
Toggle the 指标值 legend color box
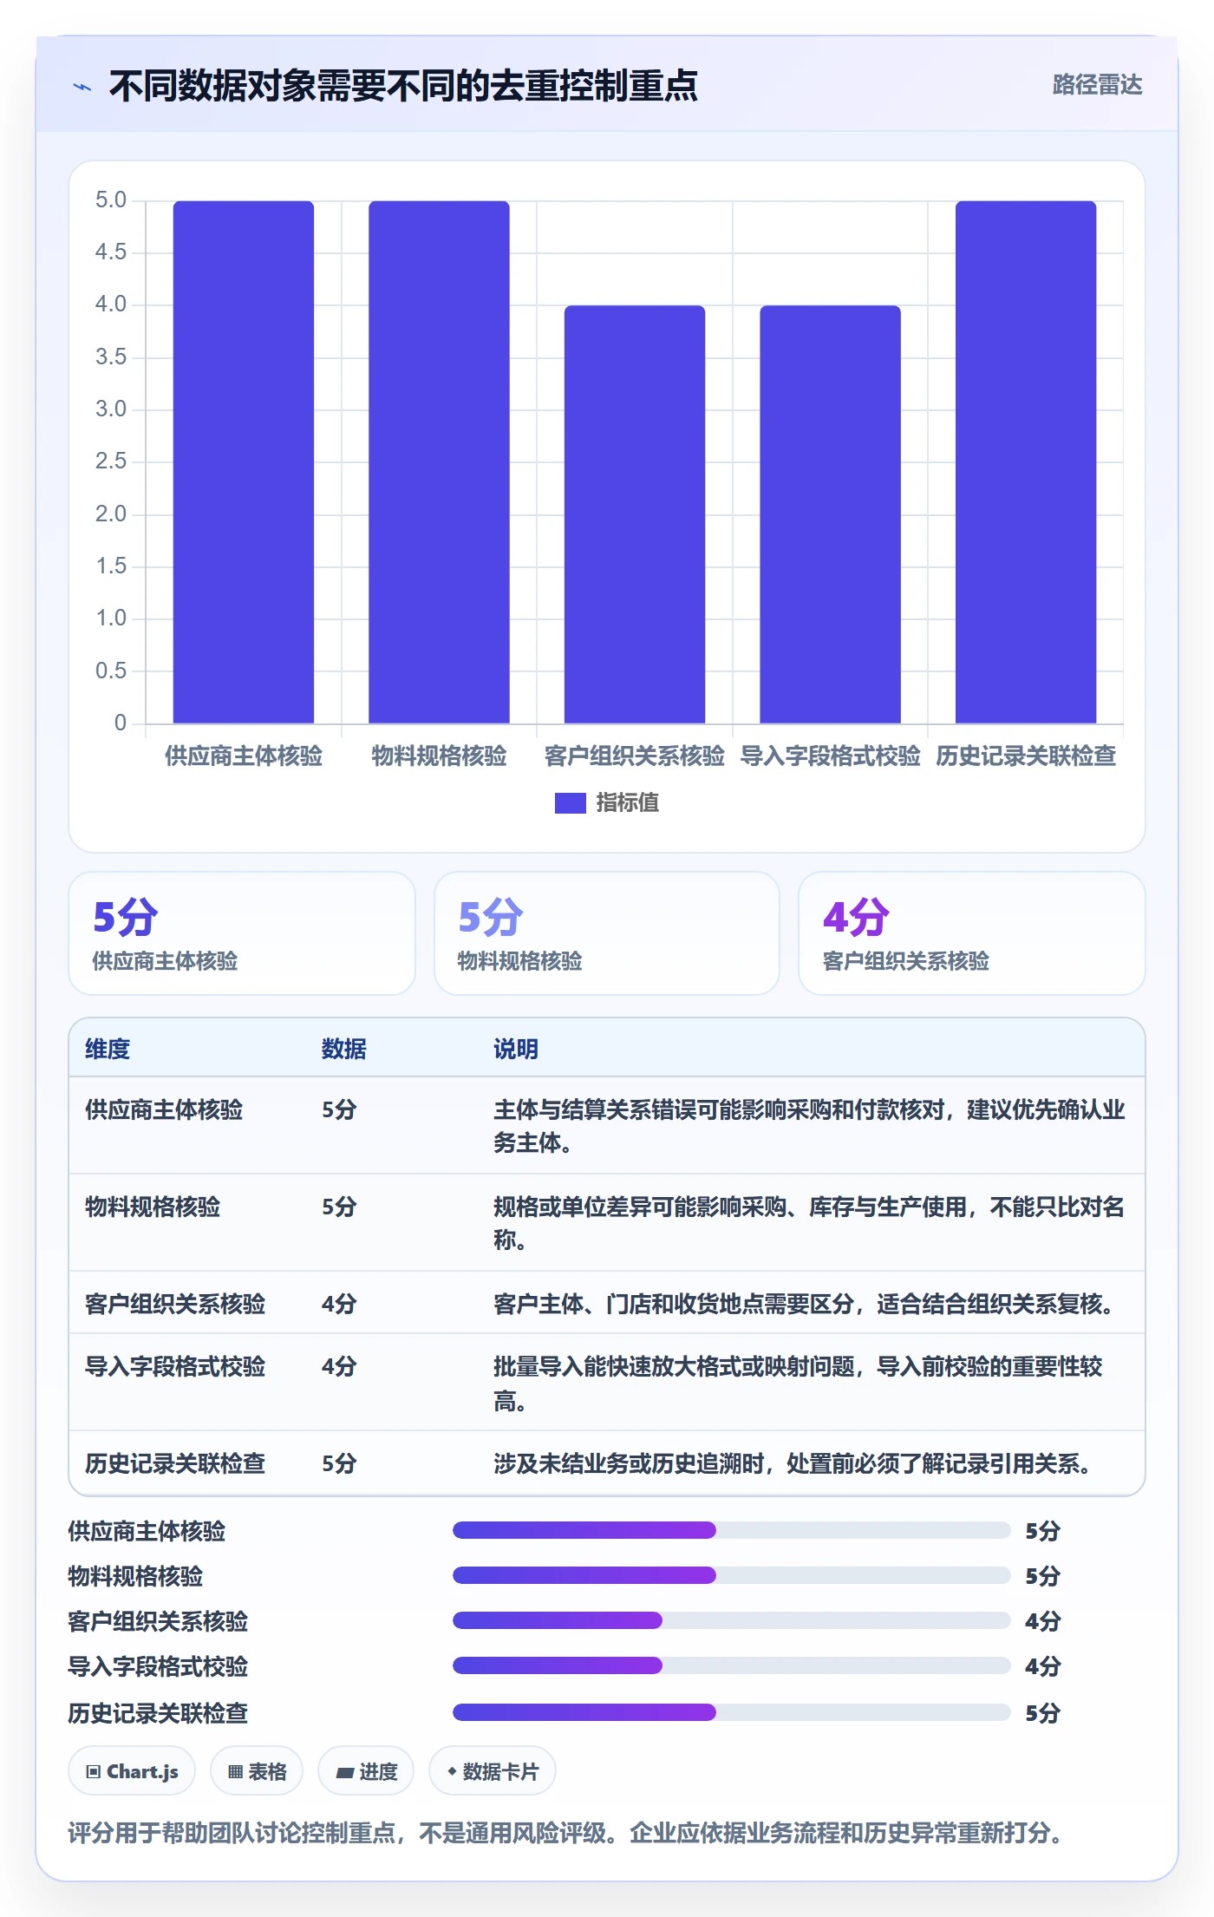click(x=570, y=803)
